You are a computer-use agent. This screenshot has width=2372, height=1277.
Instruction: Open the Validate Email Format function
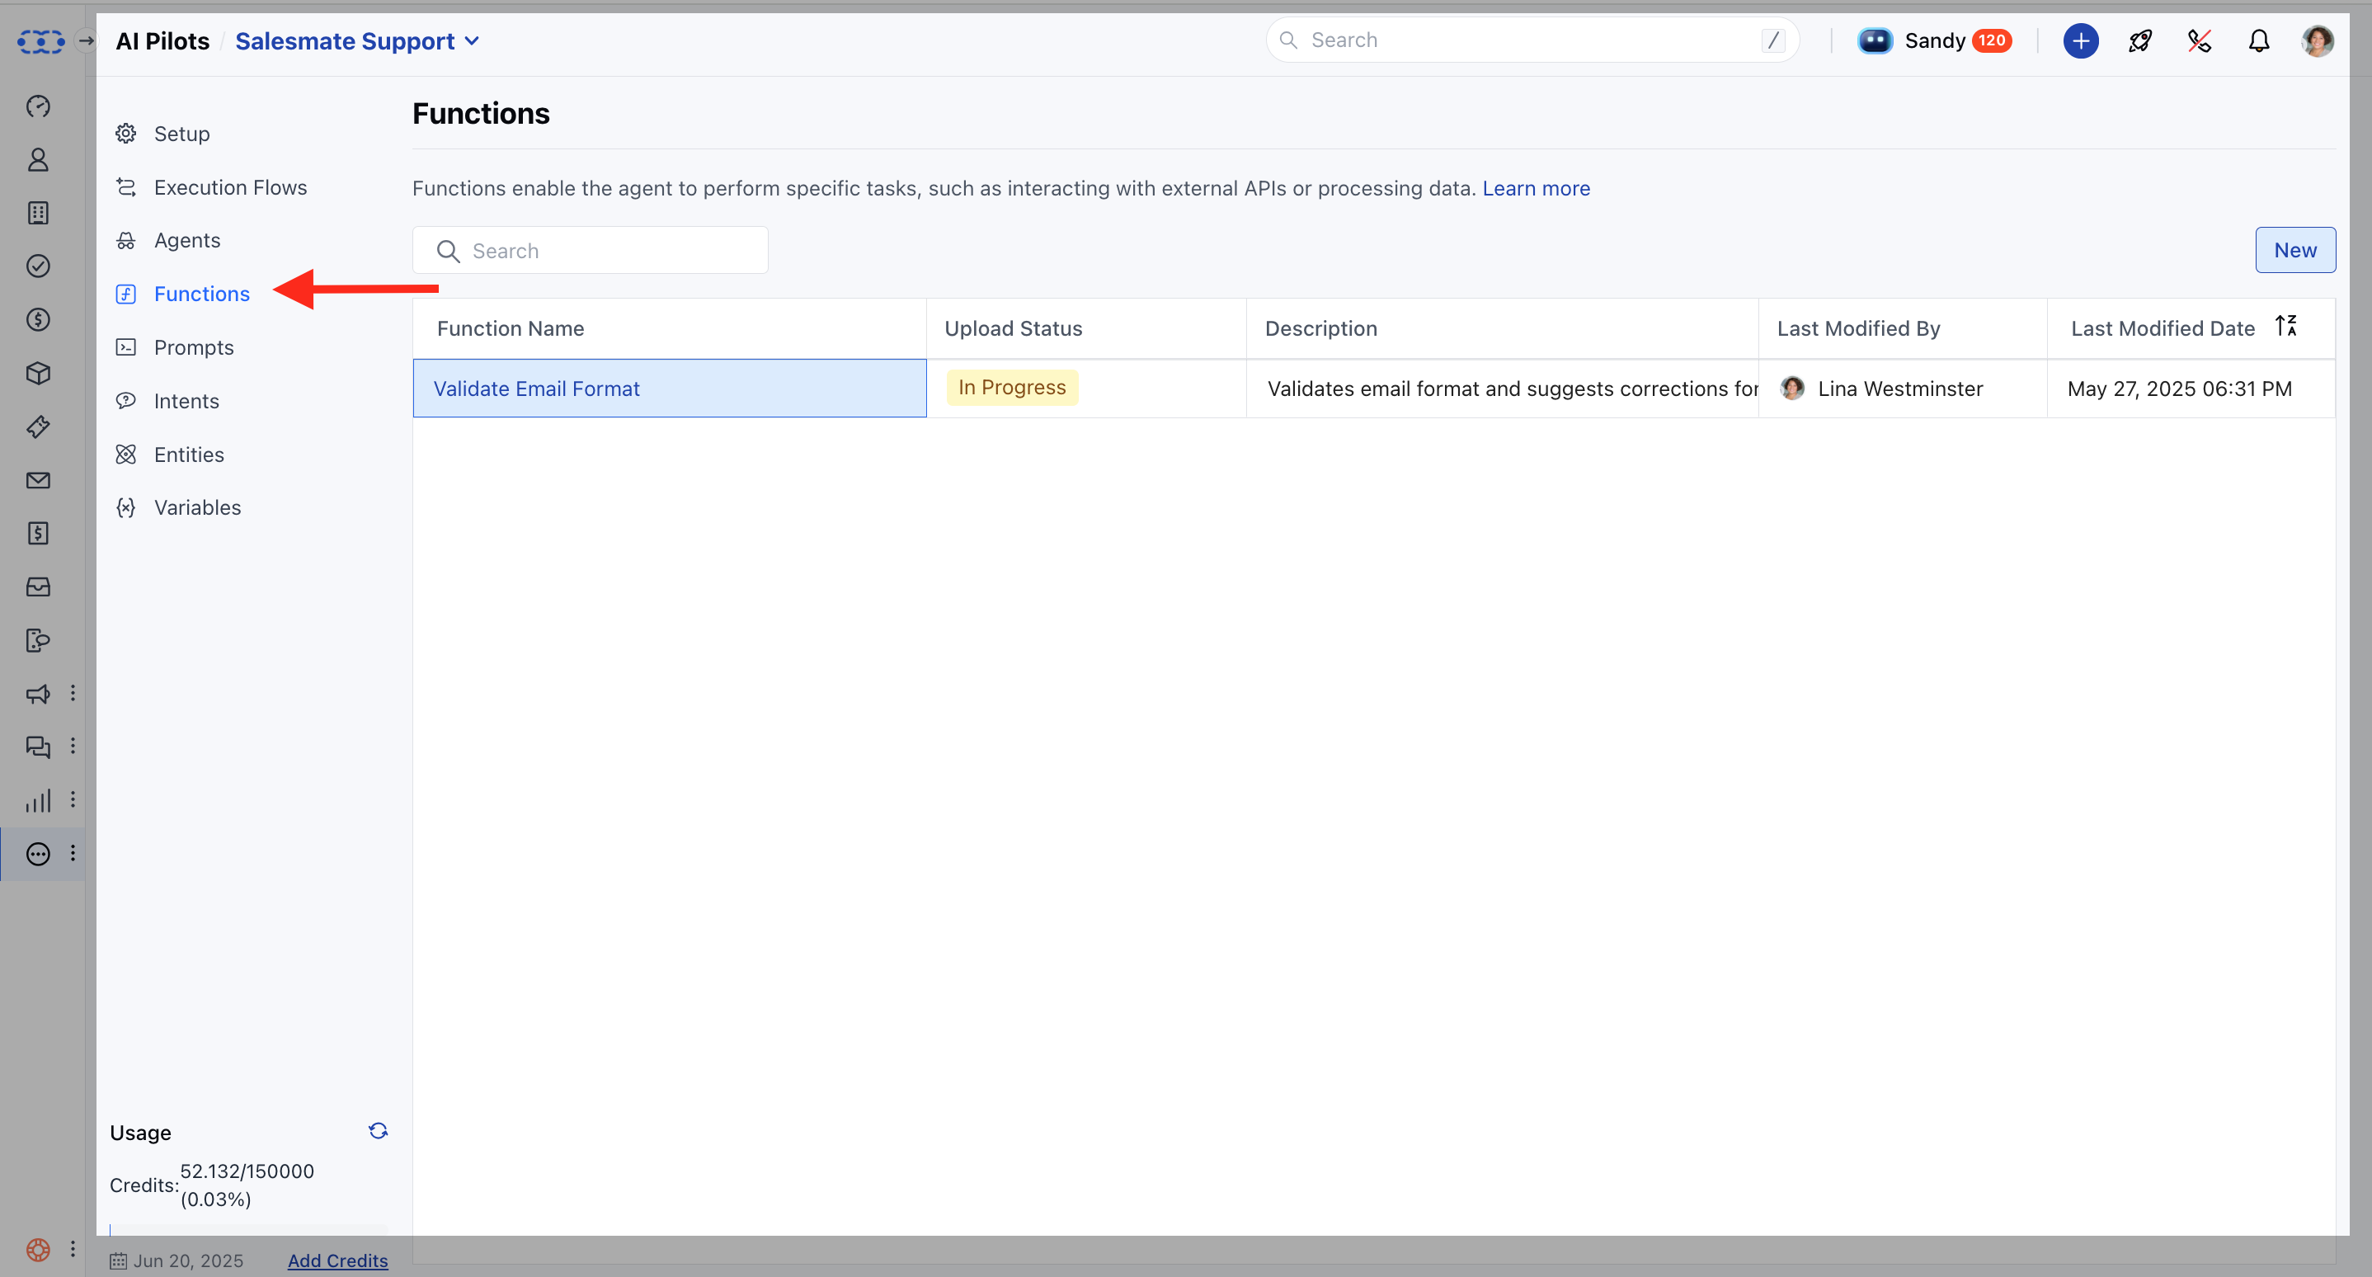click(x=536, y=389)
